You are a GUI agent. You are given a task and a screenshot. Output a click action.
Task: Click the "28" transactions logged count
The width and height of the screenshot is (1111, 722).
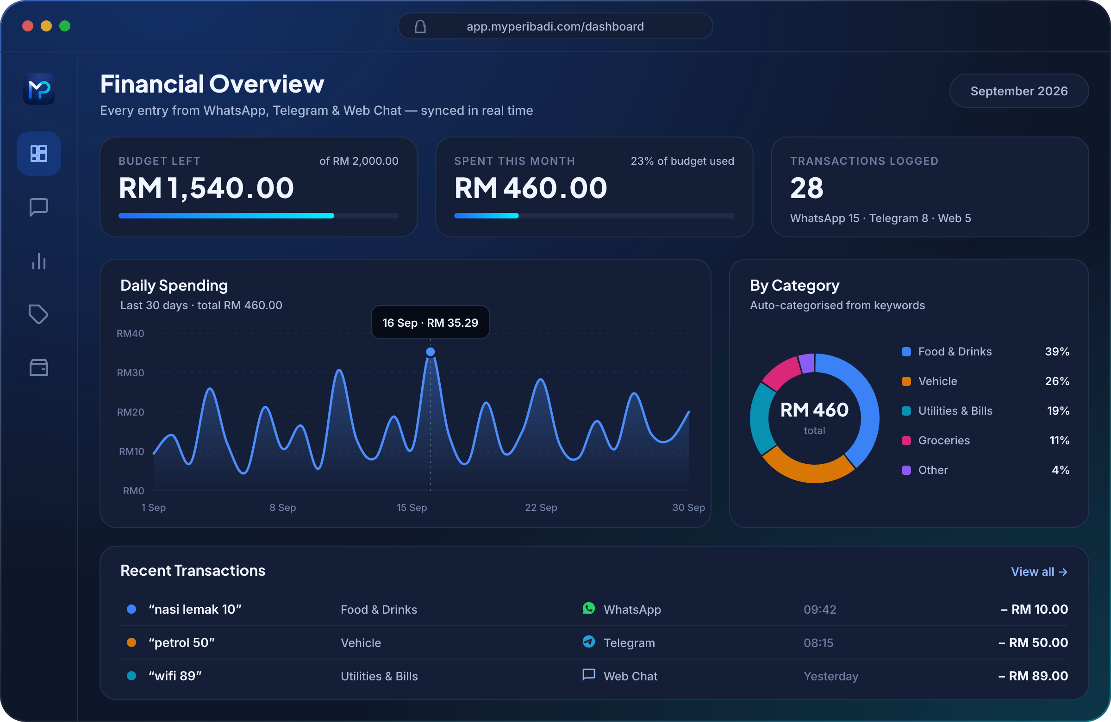(x=807, y=188)
